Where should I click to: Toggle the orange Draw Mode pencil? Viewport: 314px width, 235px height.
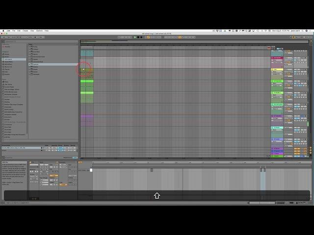(148, 37)
